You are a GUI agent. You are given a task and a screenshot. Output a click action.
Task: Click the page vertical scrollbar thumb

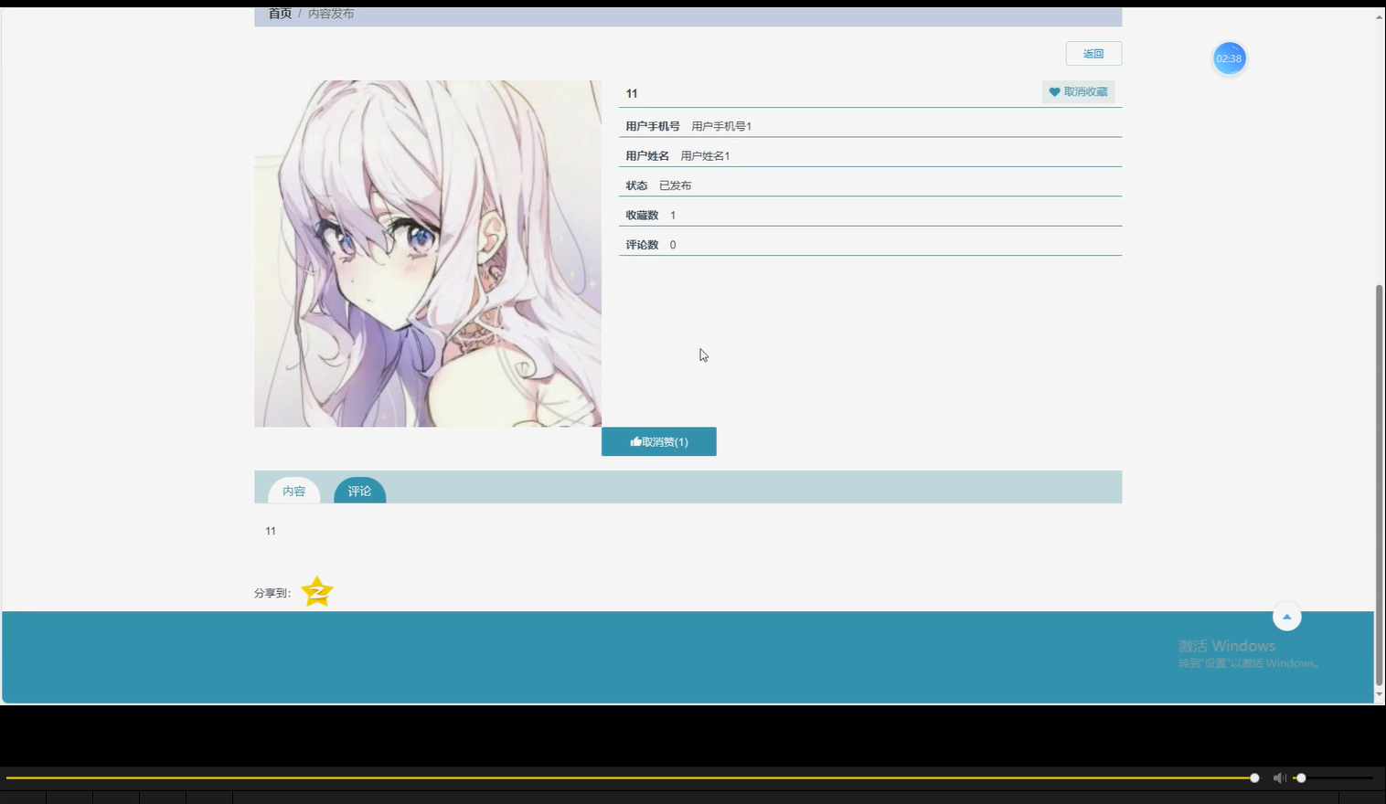point(1380,484)
